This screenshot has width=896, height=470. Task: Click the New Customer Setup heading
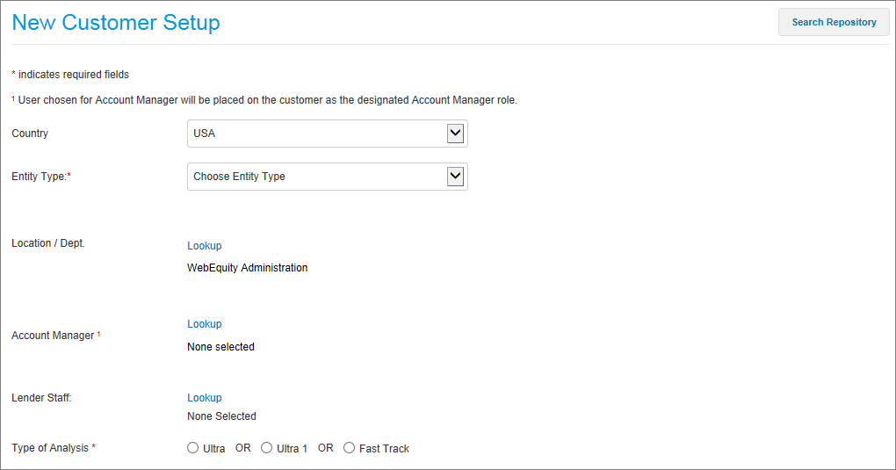click(116, 22)
